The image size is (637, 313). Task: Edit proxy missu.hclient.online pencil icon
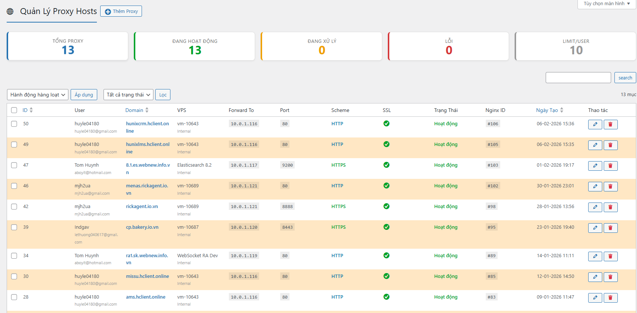(x=595, y=277)
